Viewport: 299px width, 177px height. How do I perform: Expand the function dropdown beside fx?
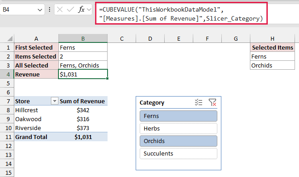(x=89, y=9)
